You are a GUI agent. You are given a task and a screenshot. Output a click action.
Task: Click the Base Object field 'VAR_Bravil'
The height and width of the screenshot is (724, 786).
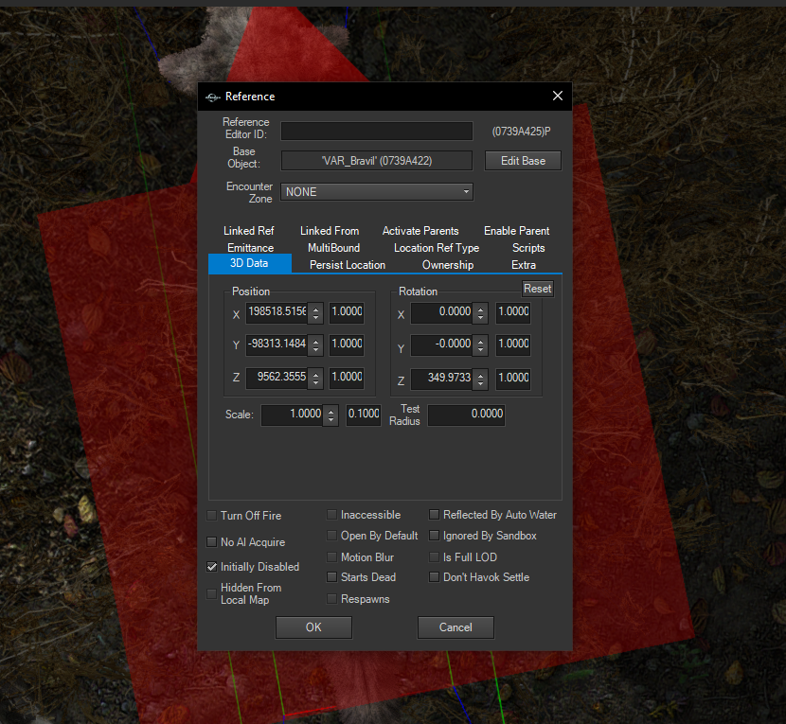[x=377, y=161]
